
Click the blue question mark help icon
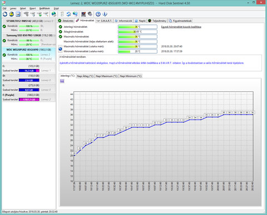98,14
